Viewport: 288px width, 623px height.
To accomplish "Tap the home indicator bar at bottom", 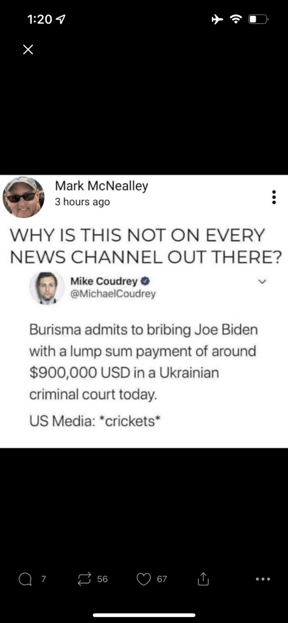I will (x=144, y=615).
